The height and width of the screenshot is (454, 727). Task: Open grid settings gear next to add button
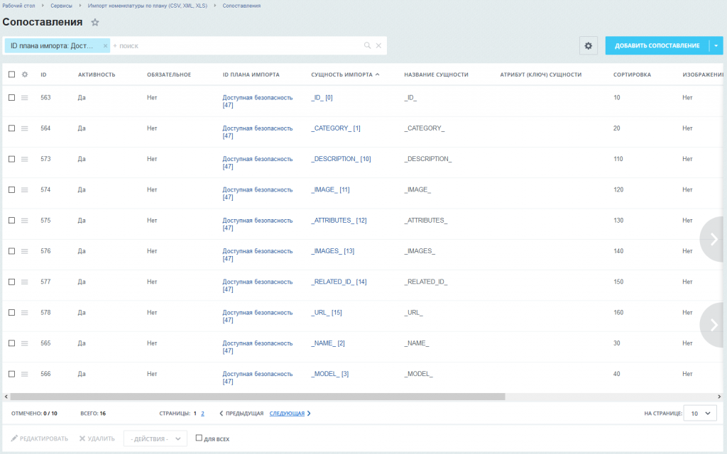pos(589,46)
